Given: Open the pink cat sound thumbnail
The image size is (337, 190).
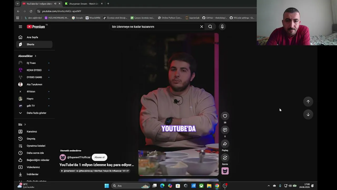Looking at the screenshot, I should tap(225, 171).
